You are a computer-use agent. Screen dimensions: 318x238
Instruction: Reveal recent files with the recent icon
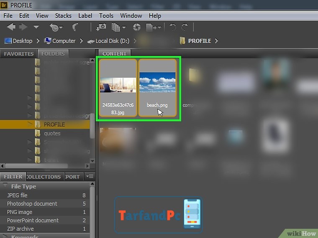56,27
